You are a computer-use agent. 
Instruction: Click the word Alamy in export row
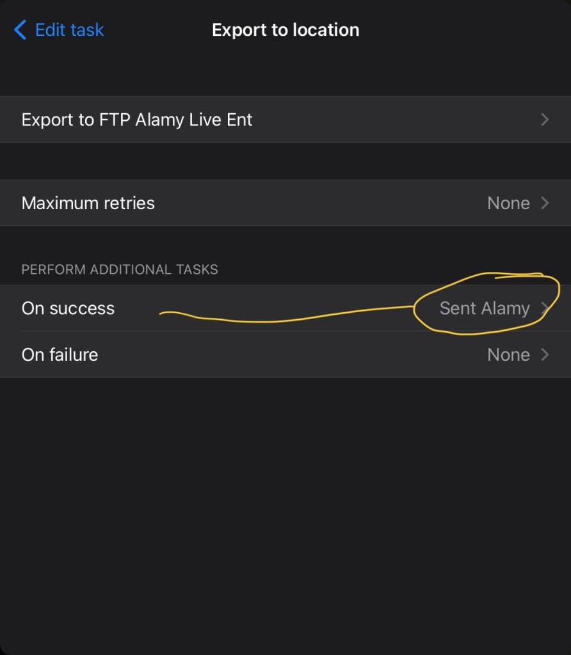(159, 120)
